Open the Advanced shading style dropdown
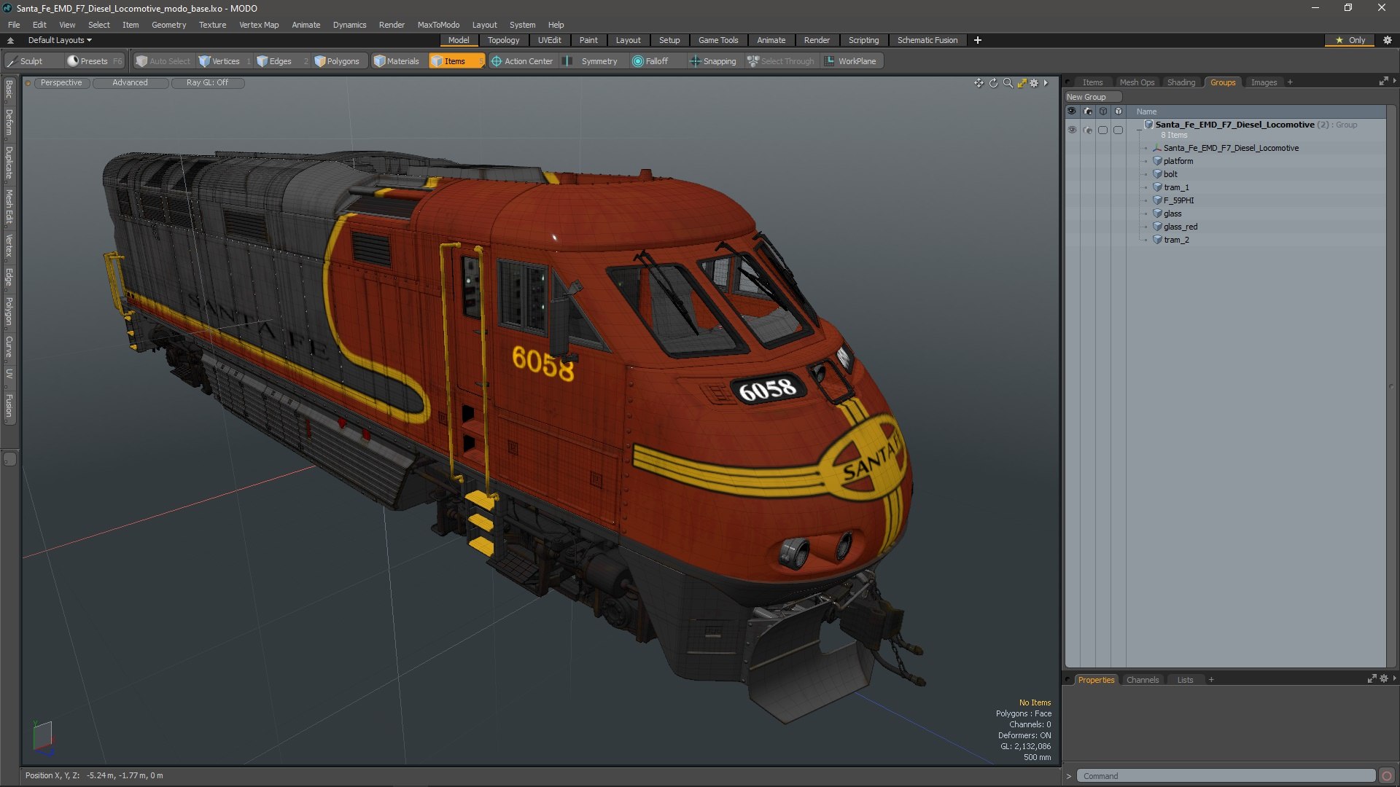 [x=130, y=83]
